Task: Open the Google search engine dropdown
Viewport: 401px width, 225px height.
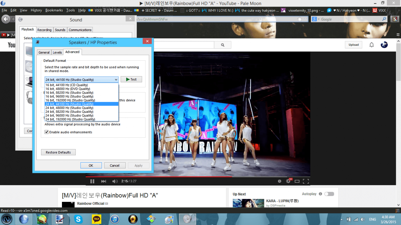Action: [x=318, y=19]
